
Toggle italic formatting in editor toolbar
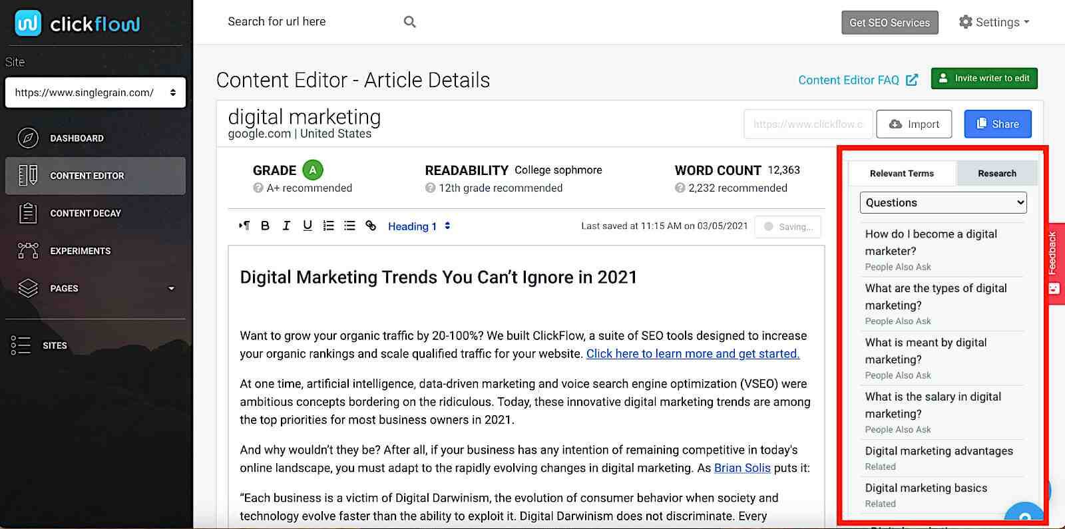pos(286,226)
